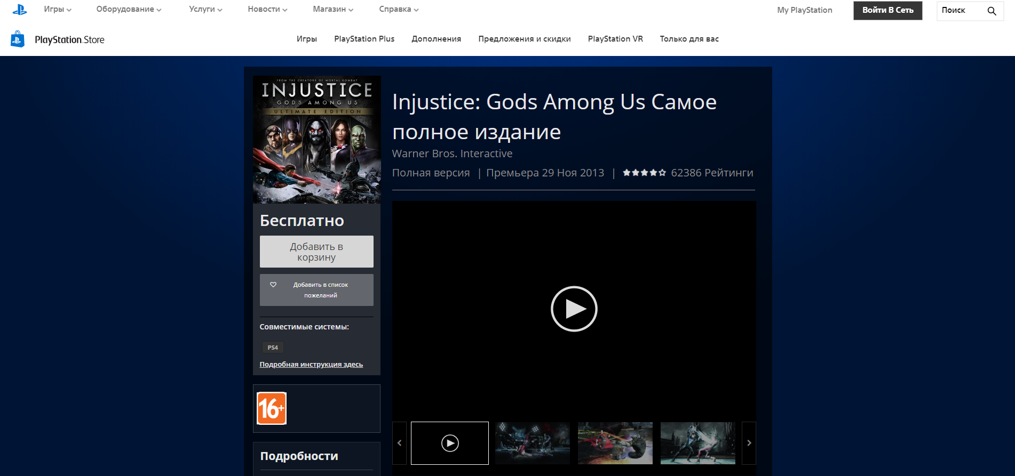Click the Полная версия label
This screenshot has height=476, width=1015.
[x=431, y=173]
